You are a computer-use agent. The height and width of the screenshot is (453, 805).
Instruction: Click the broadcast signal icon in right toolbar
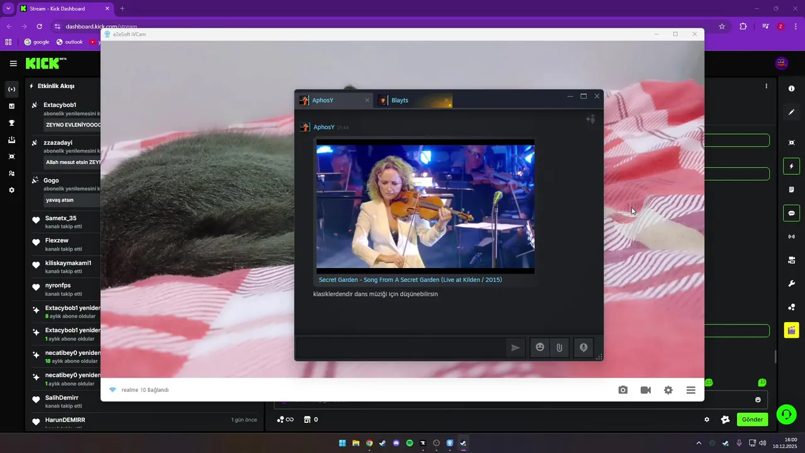tap(791, 237)
